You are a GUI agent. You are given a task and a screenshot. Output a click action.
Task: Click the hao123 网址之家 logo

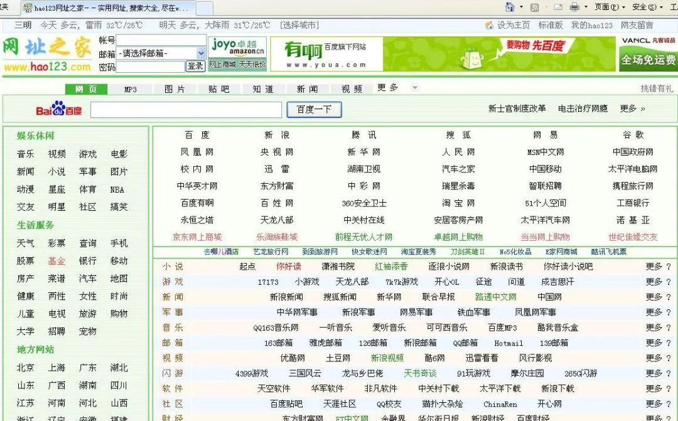[47, 53]
